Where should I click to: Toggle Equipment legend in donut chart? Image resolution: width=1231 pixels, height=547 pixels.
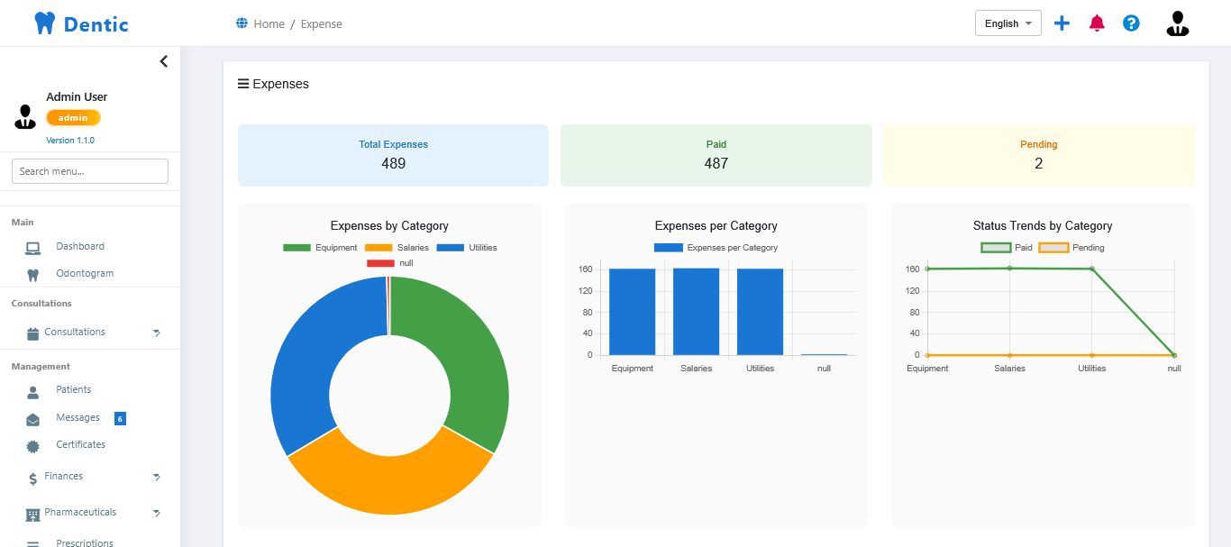[x=320, y=248]
